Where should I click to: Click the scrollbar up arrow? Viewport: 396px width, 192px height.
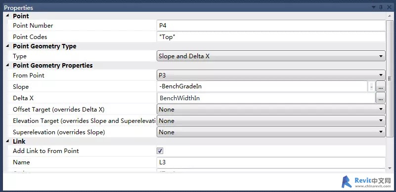point(390,16)
